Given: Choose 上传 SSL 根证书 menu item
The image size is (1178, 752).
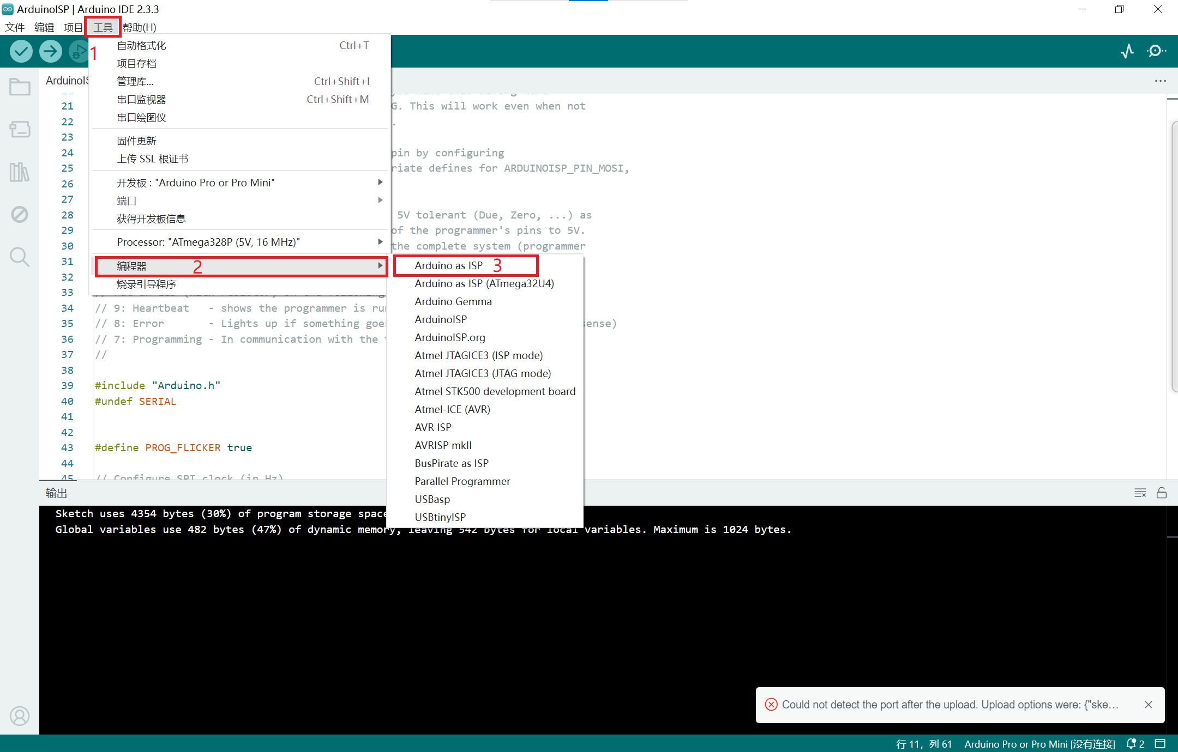Looking at the screenshot, I should (241, 159).
